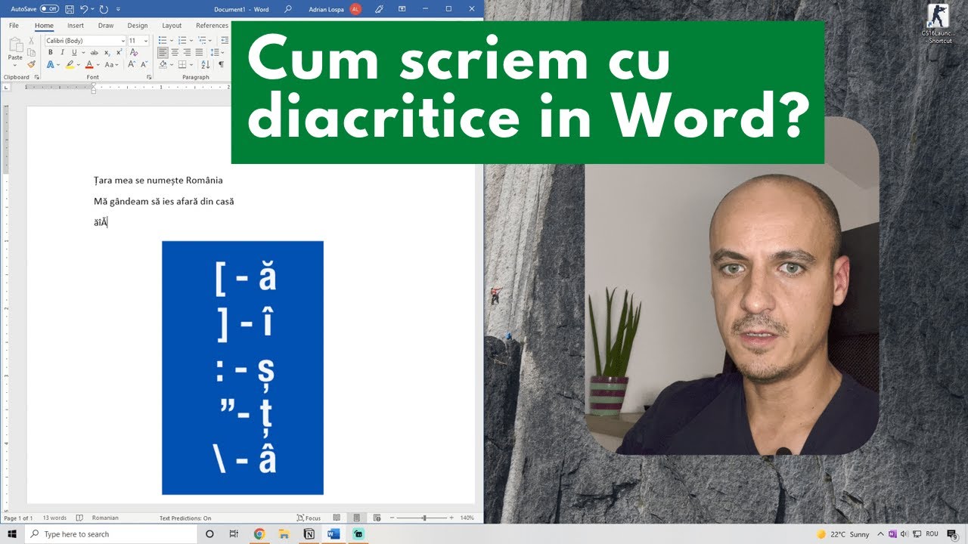Click the Save icon in title bar
This screenshot has width=968, height=544.
[x=70, y=9]
